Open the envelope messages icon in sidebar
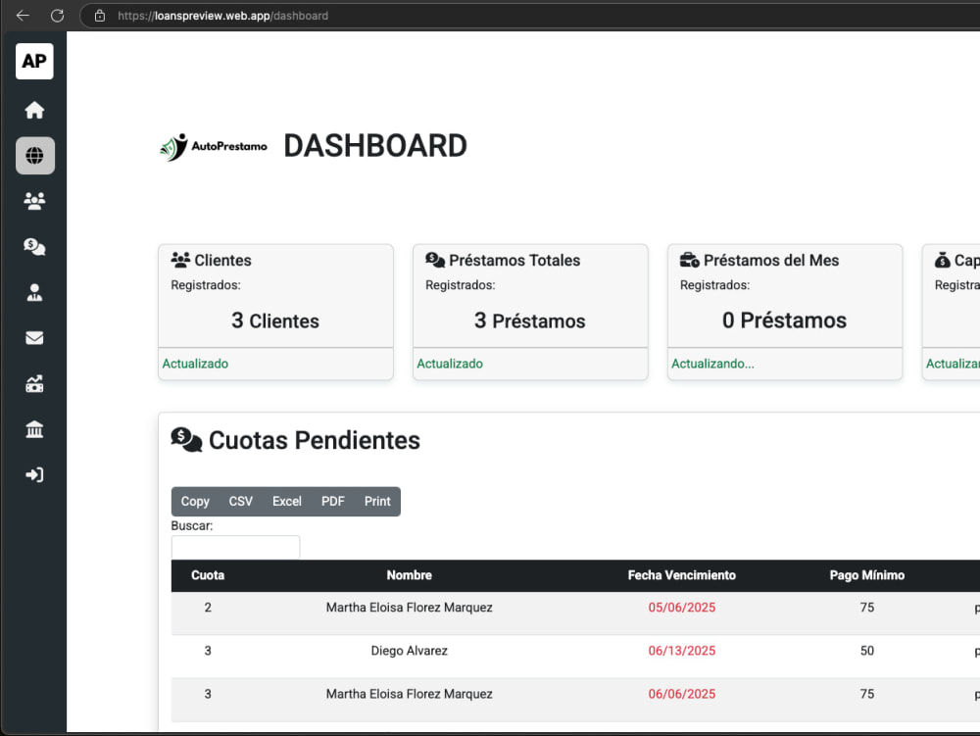 click(34, 338)
